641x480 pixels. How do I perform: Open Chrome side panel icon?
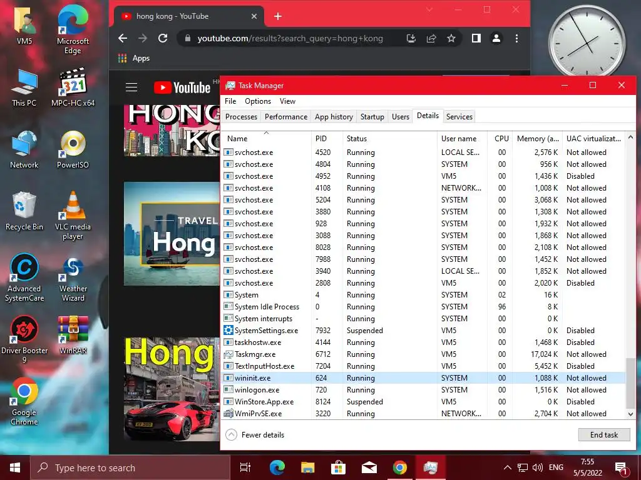(476, 38)
